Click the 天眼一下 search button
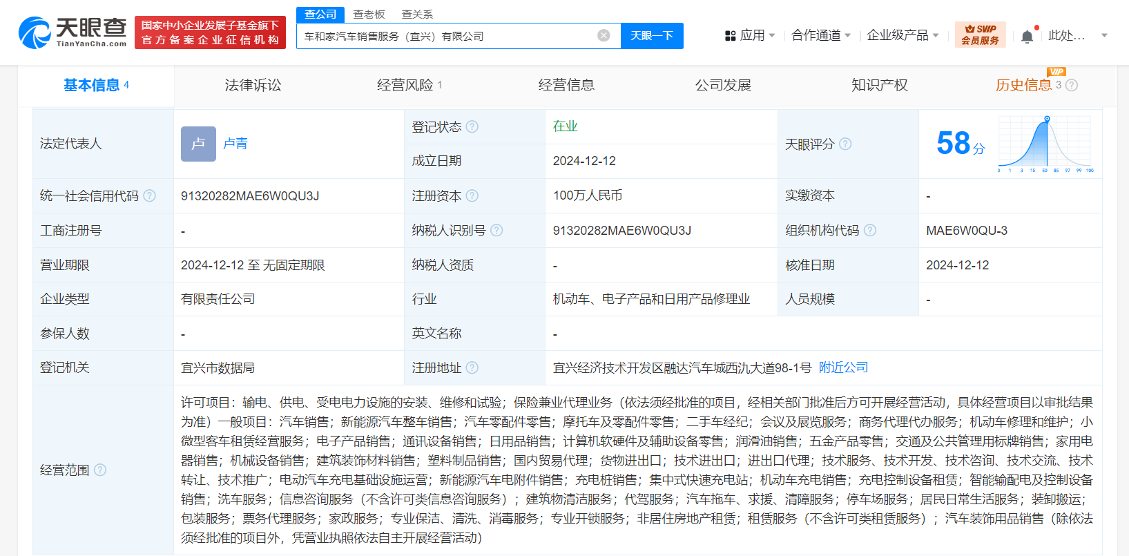 click(651, 36)
